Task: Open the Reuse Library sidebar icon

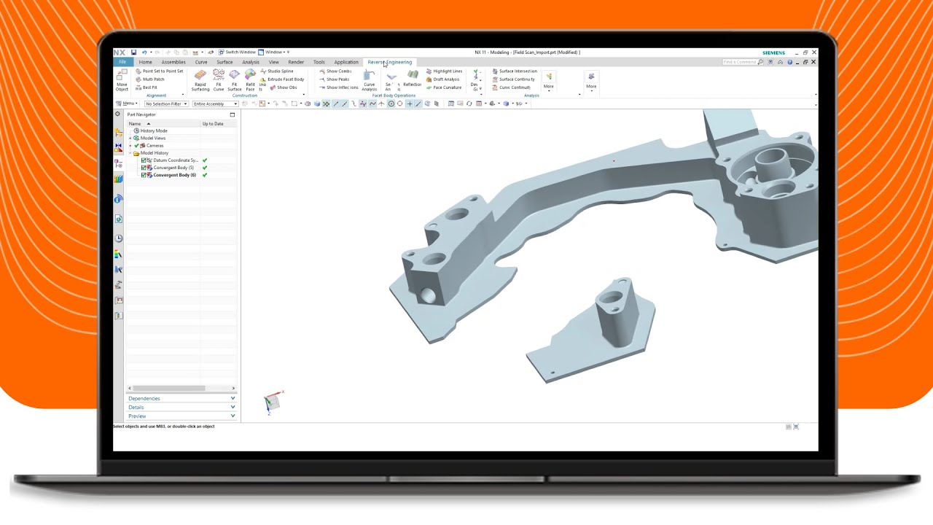Action: coord(119,179)
